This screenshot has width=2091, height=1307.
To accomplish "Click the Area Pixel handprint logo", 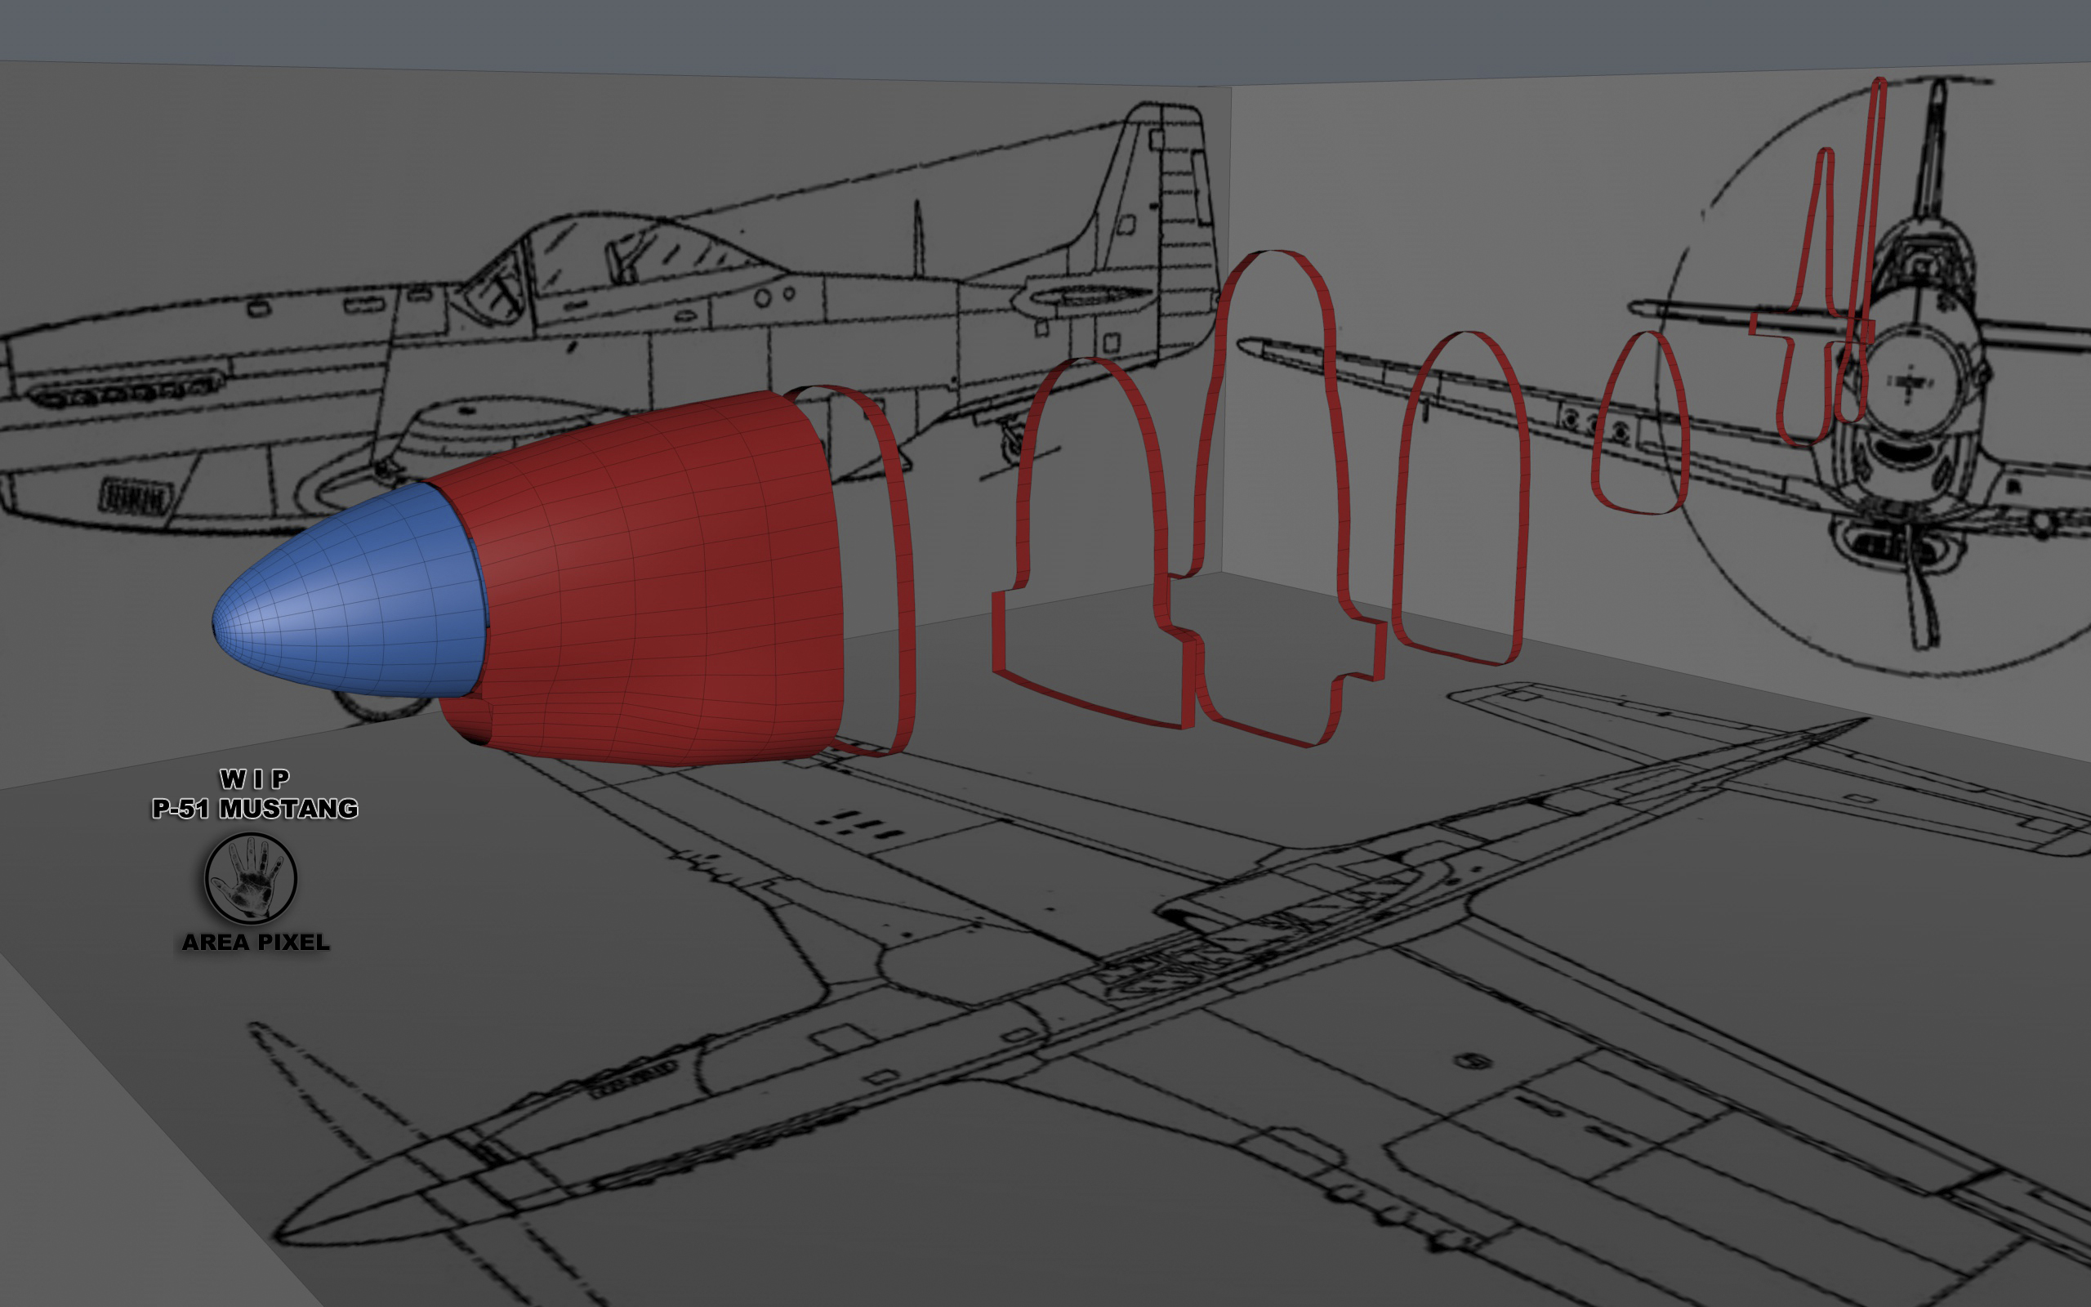I will click(x=251, y=878).
